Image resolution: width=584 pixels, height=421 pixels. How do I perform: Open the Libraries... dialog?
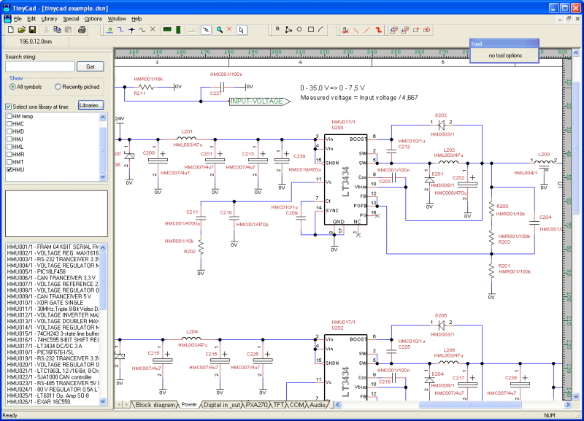(x=92, y=105)
